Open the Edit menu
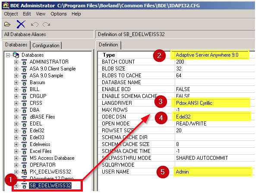Image resolution: width=261 pixels, height=195 pixels. 27,14
